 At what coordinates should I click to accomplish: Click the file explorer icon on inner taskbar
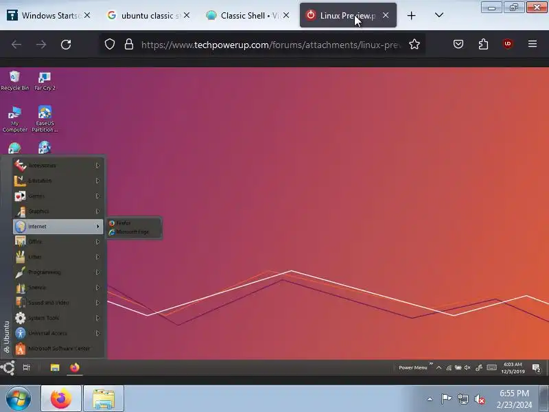55,367
